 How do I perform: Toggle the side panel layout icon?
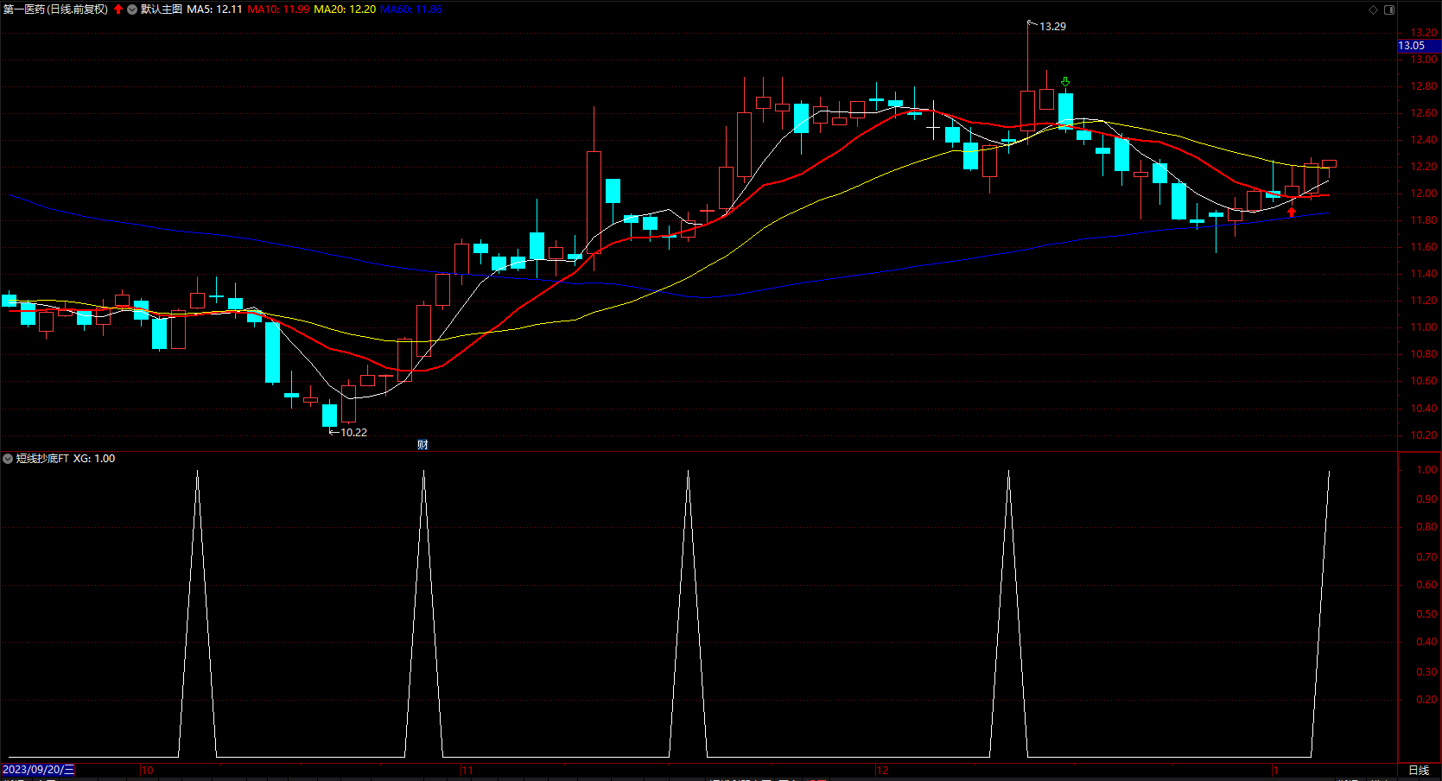point(1389,10)
